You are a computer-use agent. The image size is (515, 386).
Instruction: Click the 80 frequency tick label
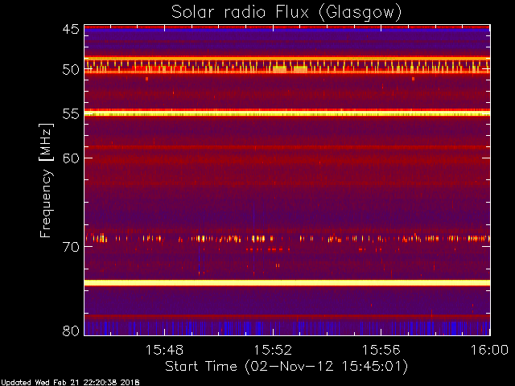coord(71,331)
